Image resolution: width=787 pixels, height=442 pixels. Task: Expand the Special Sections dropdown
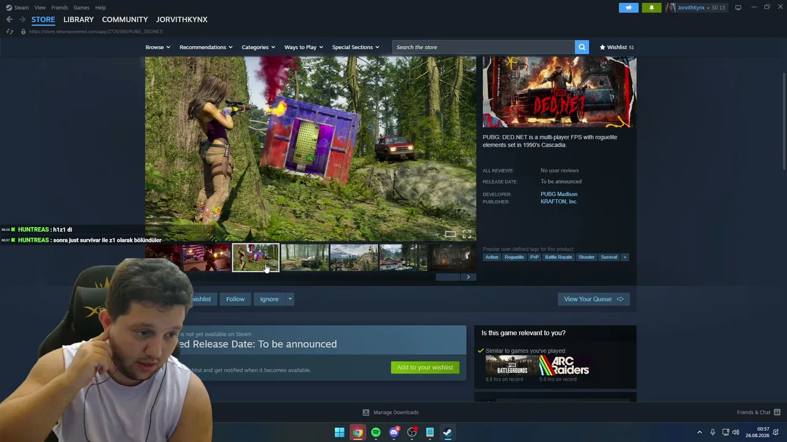pyautogui.click(x=355, y=47)
